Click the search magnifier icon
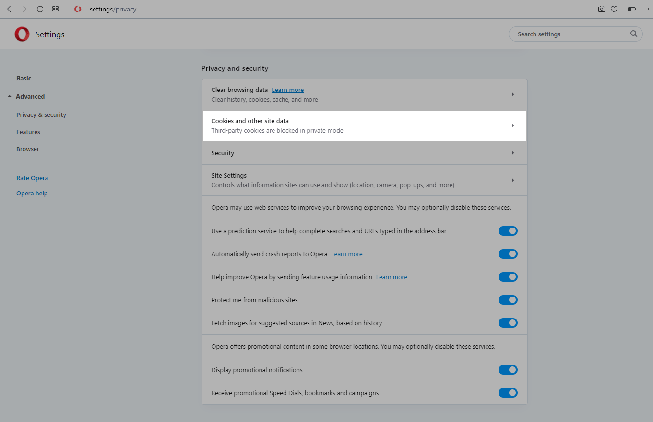The width and height of the screenshot is (653, 422). pyautogui.click(x=633, y=34)
